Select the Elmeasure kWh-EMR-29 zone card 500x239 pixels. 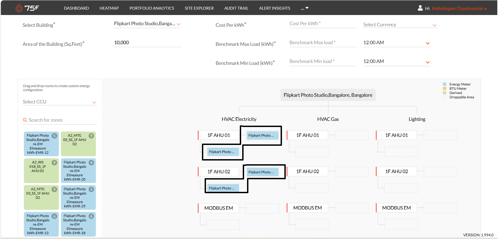click(x=78, y=197)
